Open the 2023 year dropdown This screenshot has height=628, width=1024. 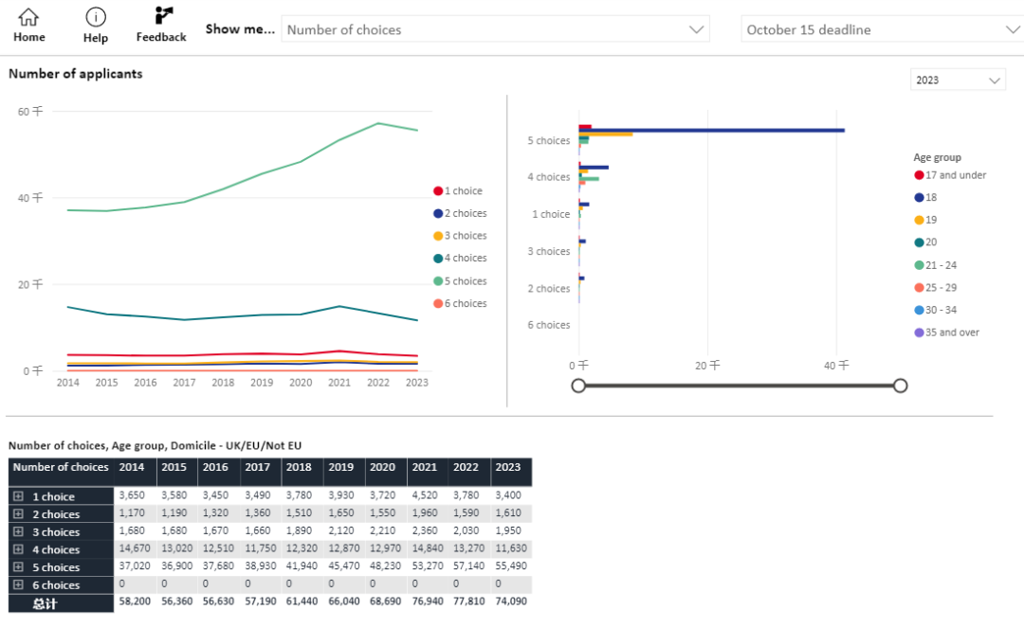click(x=958, y=81)
